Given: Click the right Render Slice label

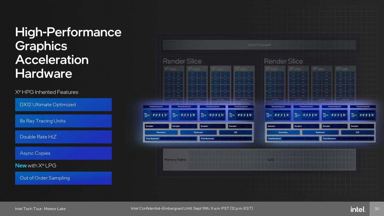Looking at the screenshot, I should [x=283, y=61].
